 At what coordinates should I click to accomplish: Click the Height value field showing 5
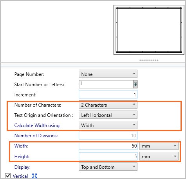pos(108,156)
